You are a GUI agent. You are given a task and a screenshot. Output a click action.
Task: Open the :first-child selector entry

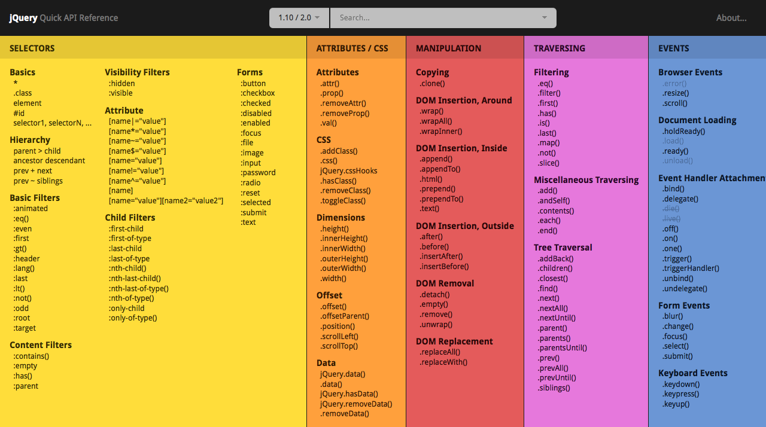(x=126, y=229)
